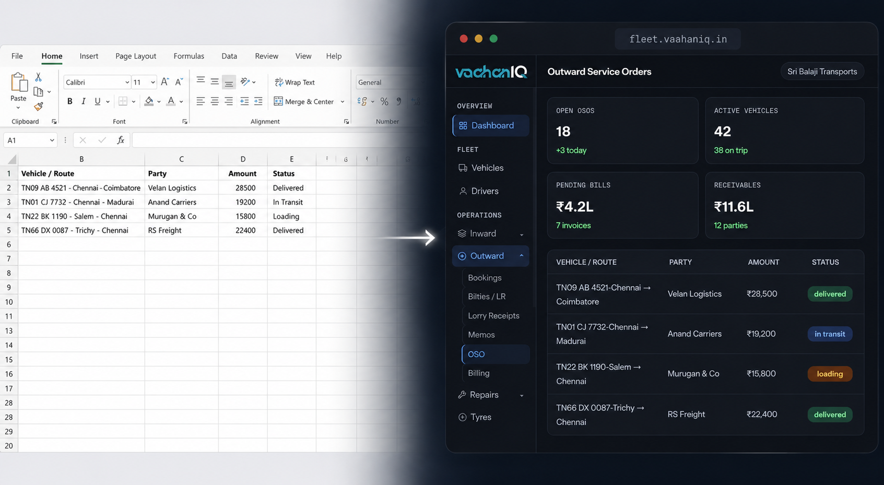Image resolution: width=884 pixels, height=485 pixels.
Task: Toggle Center horizontal alignment
Action: [215, 101]
